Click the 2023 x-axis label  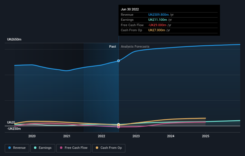click(x=136, y=136)
